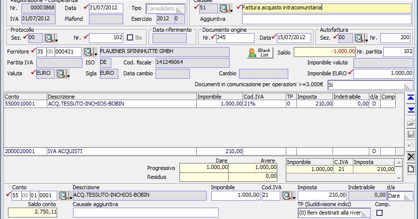The height and width of the screenshot is (219, 418).
Task: Click the 21% Cod.IVA cell
Action: pos(264,104)
